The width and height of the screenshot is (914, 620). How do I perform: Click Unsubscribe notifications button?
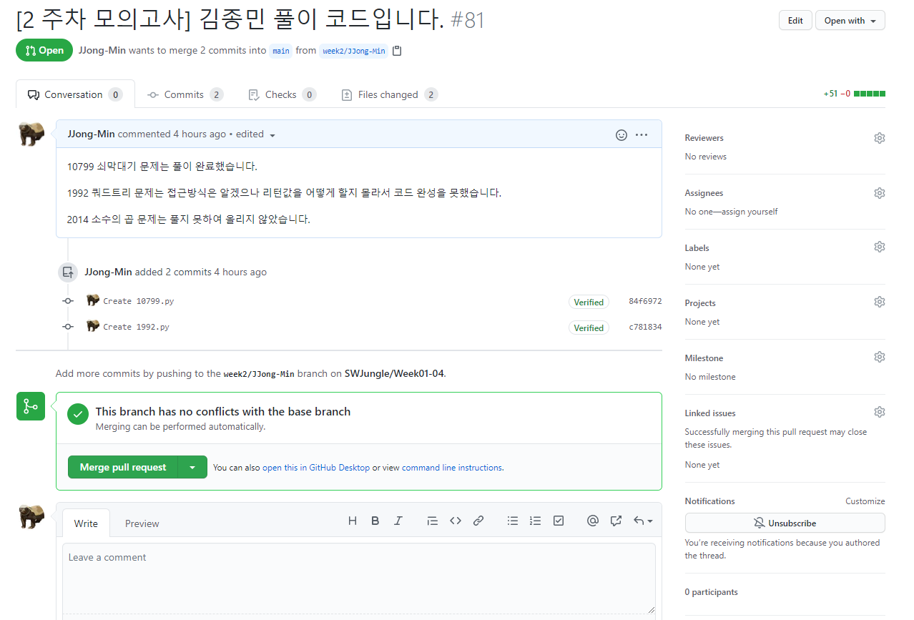[x=785, y=523]
